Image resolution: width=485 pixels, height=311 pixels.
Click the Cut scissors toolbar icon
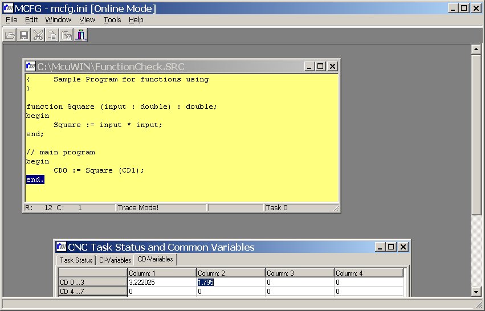38,35
